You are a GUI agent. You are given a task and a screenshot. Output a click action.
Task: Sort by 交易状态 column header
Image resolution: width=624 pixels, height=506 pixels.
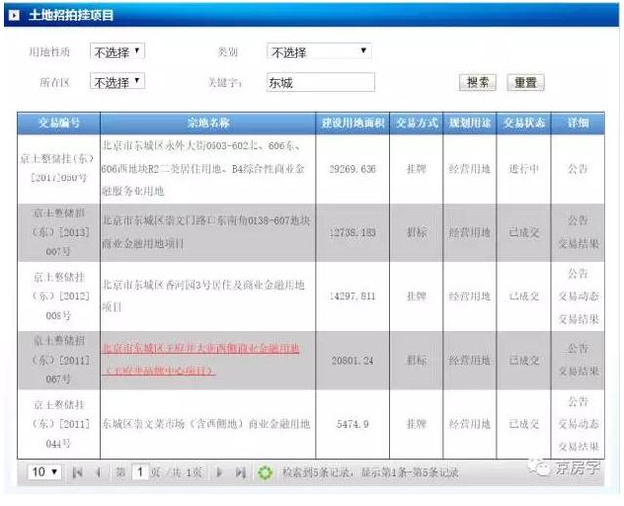click(524, 123)
